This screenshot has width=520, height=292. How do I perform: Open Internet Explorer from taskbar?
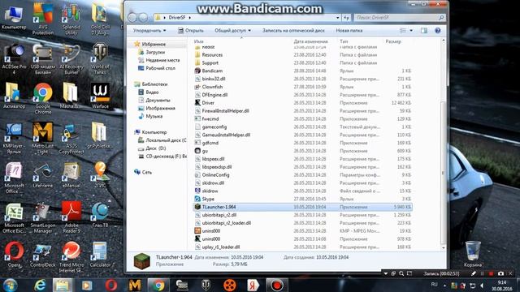pyautogui.click(x=40, y=285)
